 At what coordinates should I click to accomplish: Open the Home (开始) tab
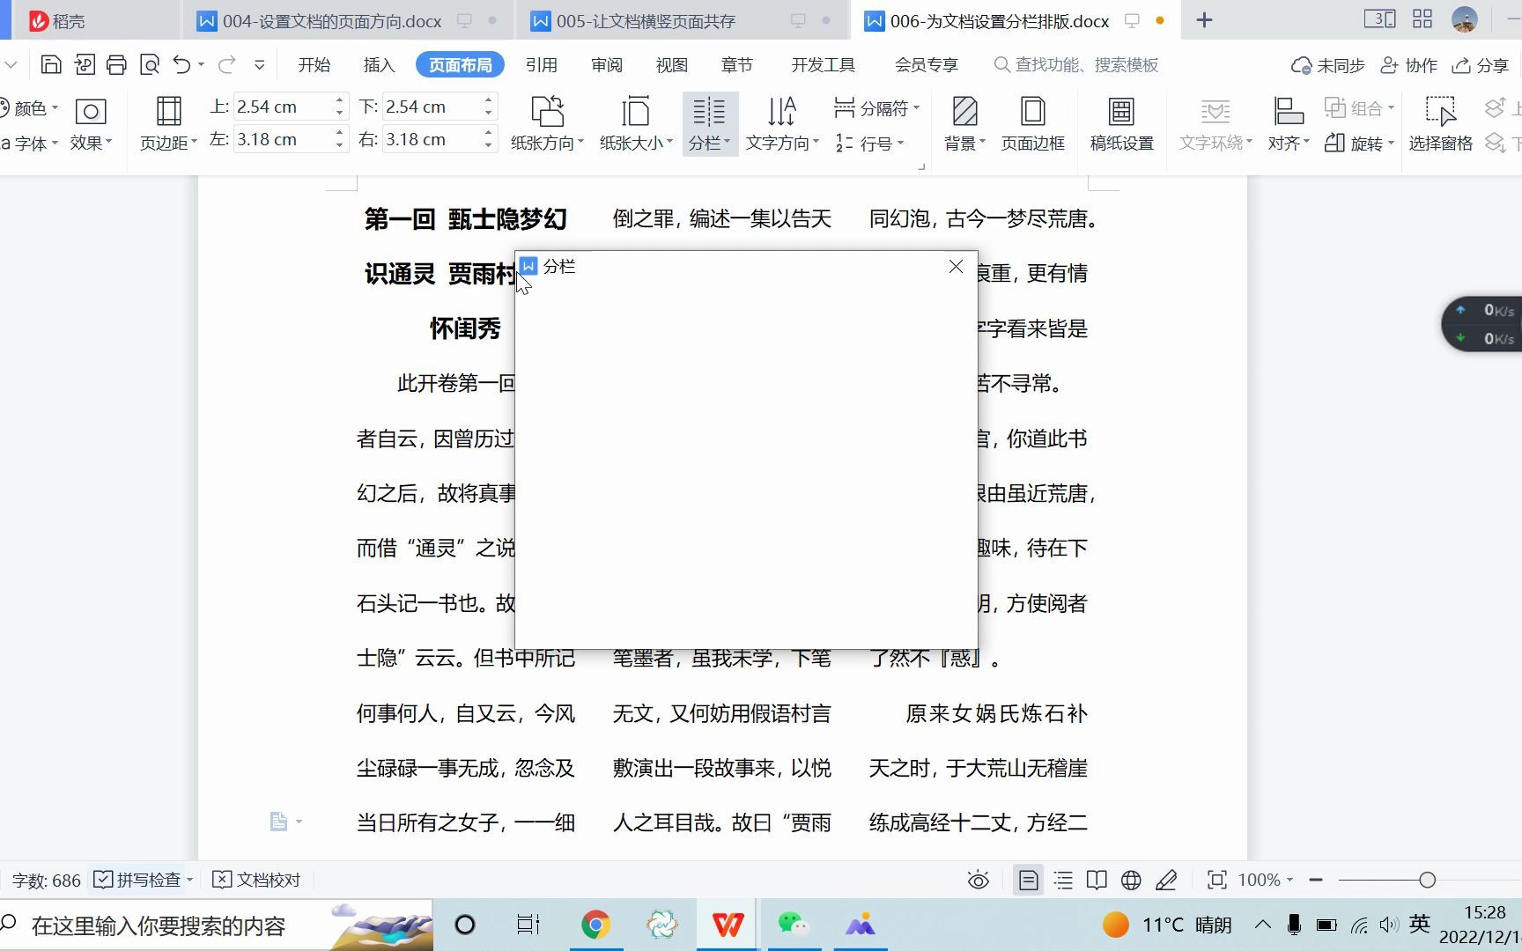(314, 64)
